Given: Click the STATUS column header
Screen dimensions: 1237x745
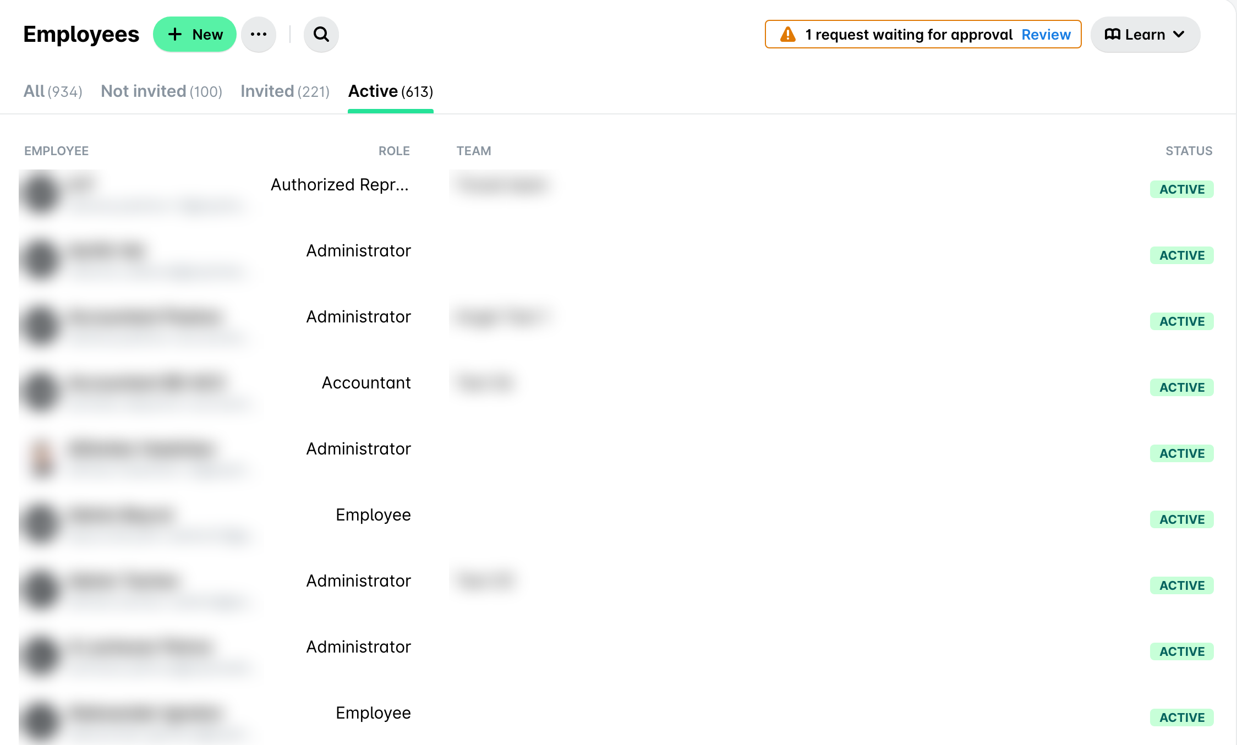Looking at the screenshot, I should (1189, 151).
